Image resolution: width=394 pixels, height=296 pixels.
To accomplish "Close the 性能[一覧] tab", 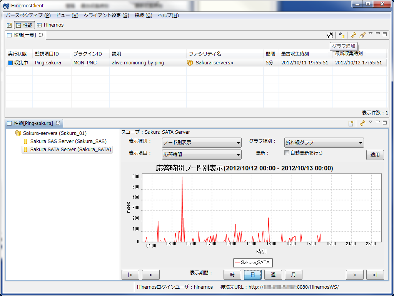I will point(41,35).
